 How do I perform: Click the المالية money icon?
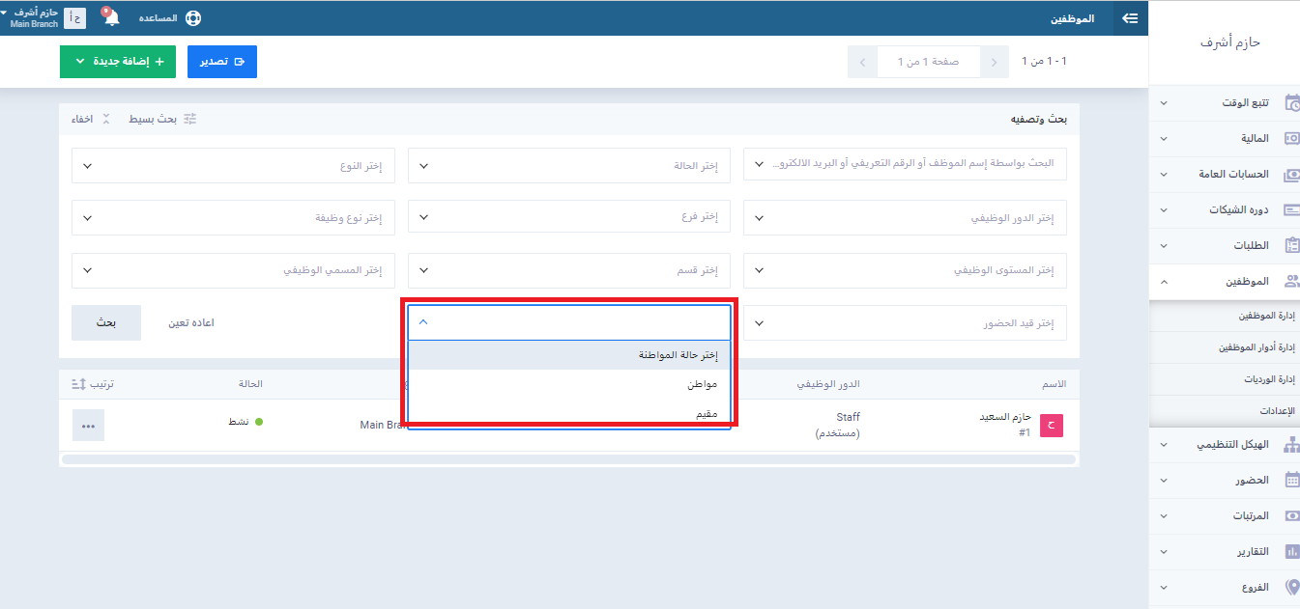(x=1291, y=138)
